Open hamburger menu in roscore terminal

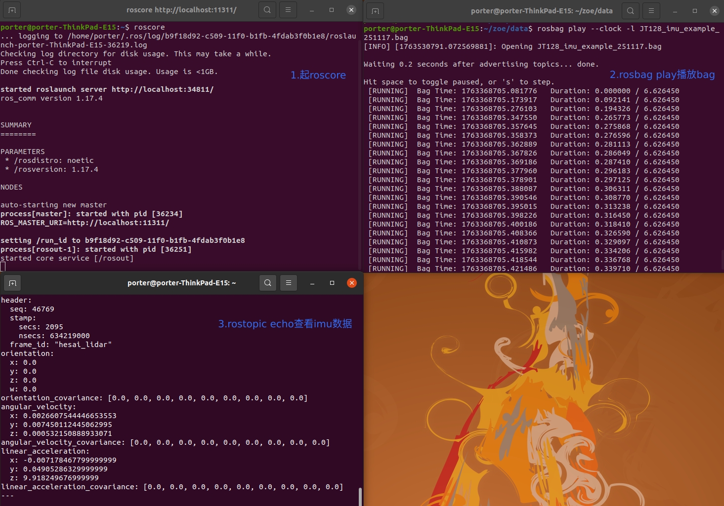288,10
